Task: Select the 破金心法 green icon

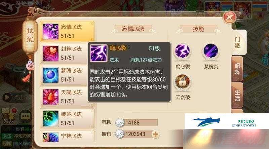Action: pyautogui.click(x=51, y=119)
